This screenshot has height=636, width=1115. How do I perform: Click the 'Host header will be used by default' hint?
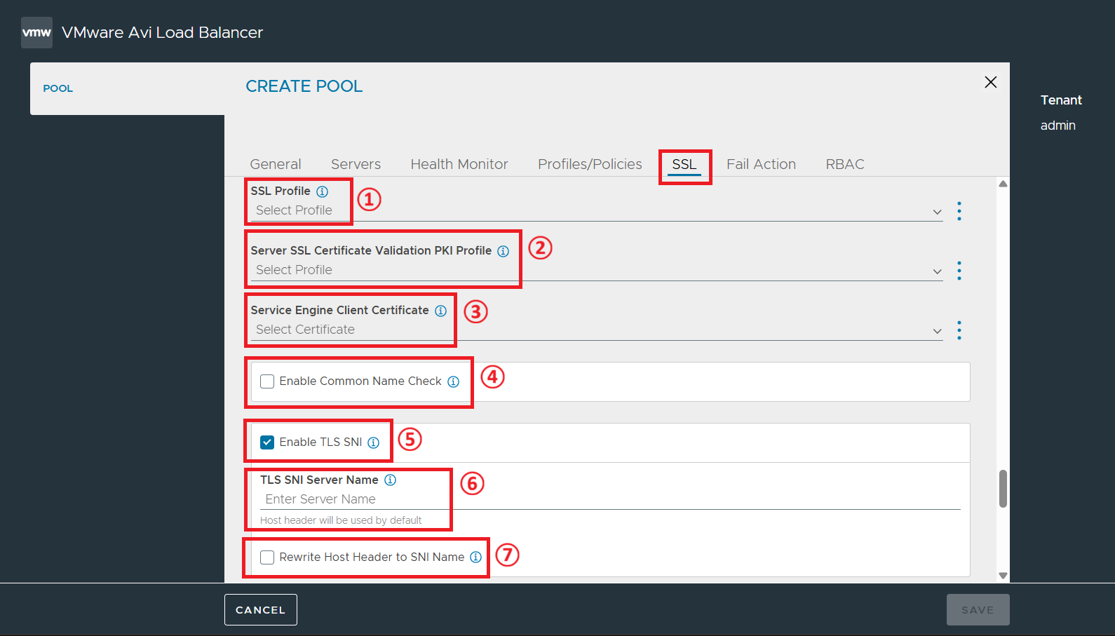tap(341, 520)
